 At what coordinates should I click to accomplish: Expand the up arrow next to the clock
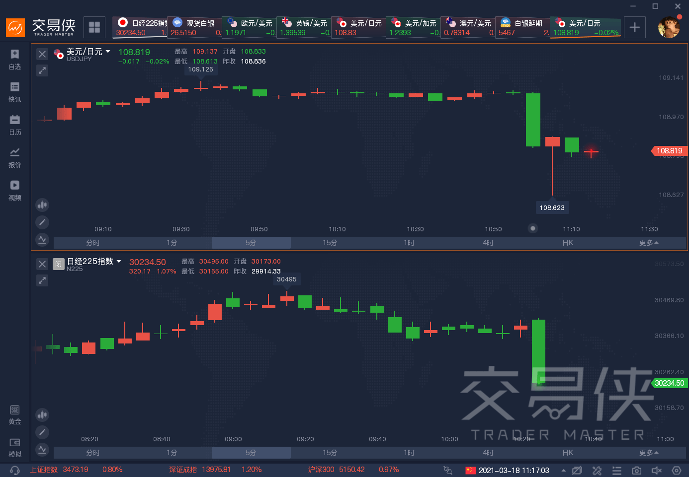point(563,470)
